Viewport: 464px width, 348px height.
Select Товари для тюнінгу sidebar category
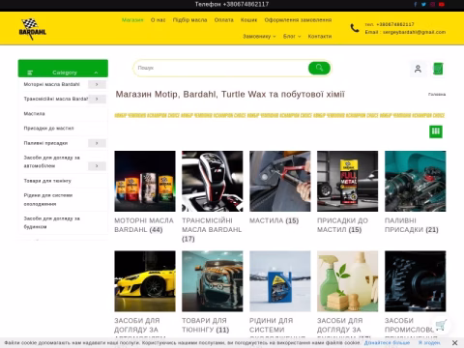click(47, 181)
